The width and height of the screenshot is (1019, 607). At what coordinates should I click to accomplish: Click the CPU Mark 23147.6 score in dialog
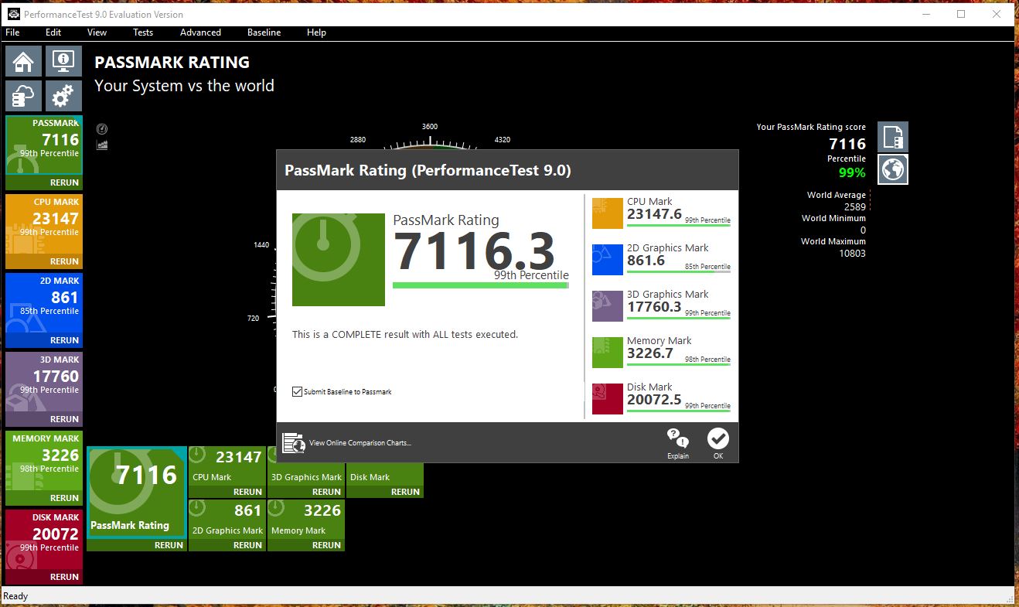point(654,214)
